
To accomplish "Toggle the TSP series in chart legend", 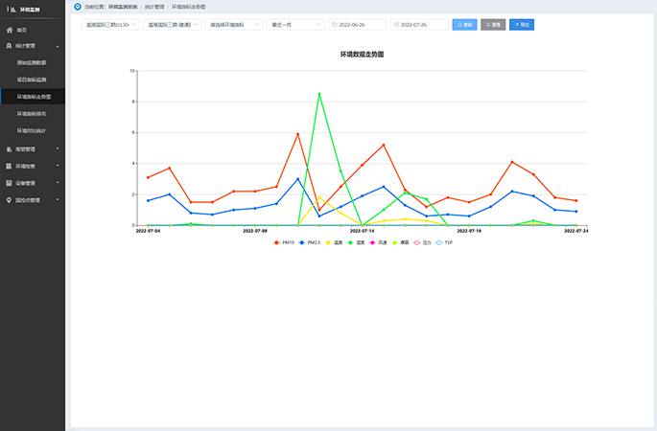I will click(442, 242).
